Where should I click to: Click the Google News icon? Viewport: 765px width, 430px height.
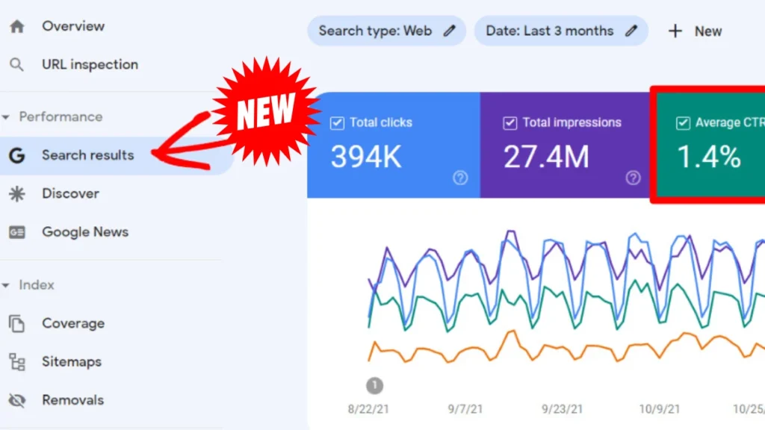17,232
